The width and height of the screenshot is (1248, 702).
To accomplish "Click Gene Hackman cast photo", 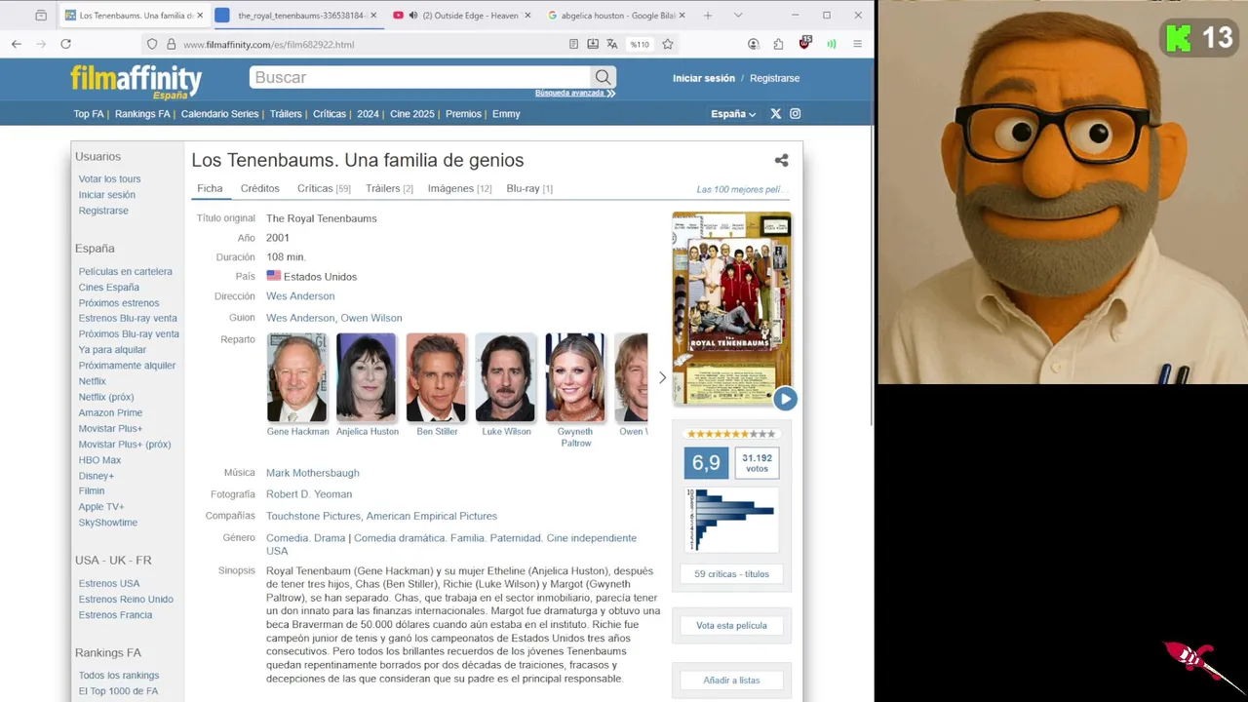I will click(x=297, y=377).
